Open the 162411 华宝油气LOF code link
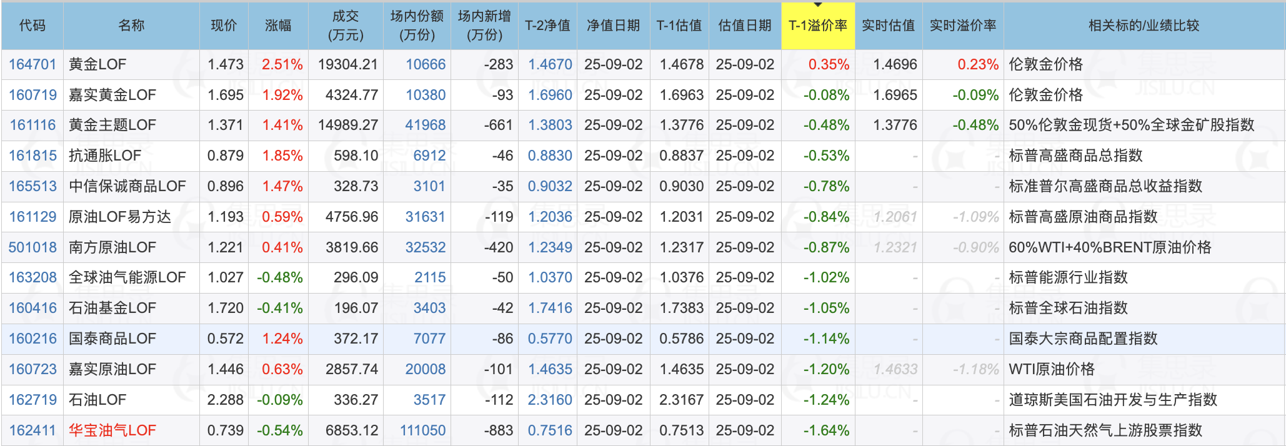The width and height of the screenshot is (1286, 446). 32,430
